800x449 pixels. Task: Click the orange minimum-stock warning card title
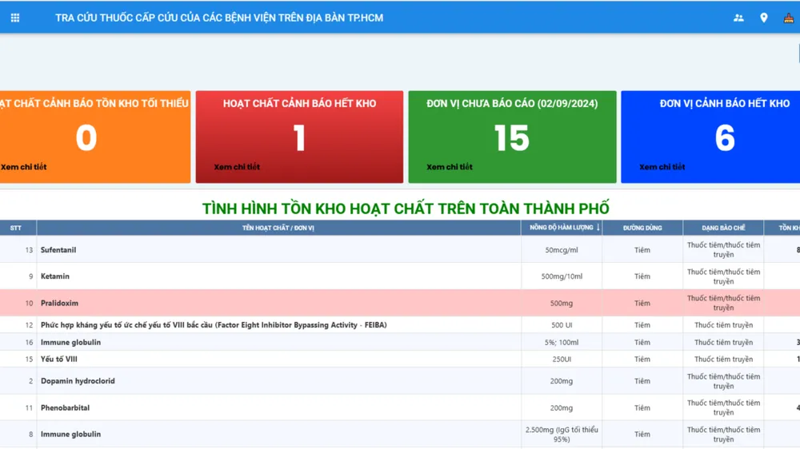(x=94, y=103)
